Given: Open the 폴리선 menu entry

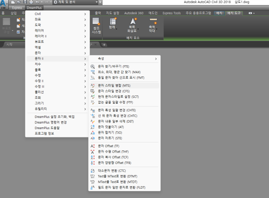Looking at the screenshot, I should pos(58,92).
